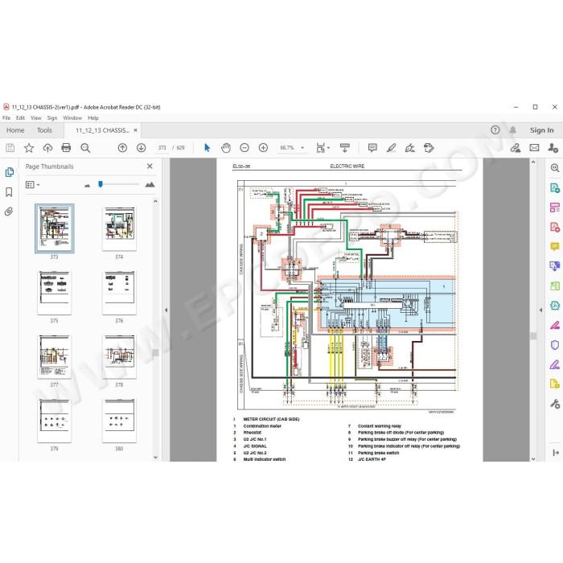Open the Bookmarks panel icon
The height and width of the screenshot is (563, 563).
click(10, 192)
